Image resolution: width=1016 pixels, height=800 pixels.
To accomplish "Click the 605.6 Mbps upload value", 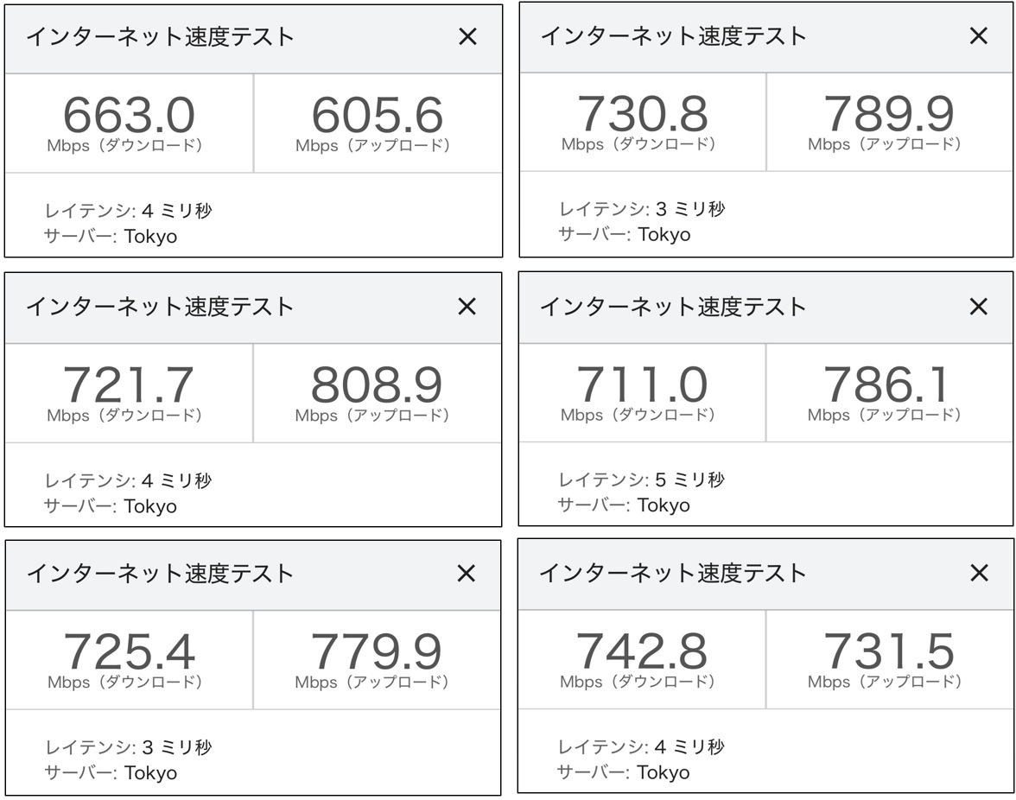I will coord(377,115).
